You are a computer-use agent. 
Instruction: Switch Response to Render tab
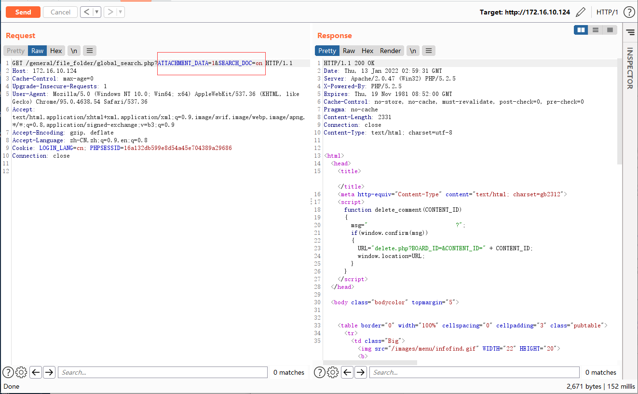[x=390, y=51]
